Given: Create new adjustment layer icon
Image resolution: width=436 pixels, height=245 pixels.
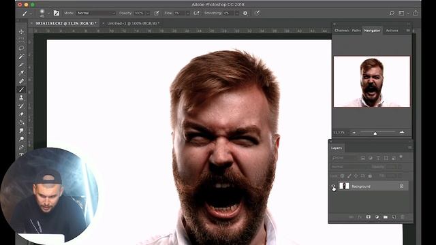Looking at the screenshot, I should (377, 217).
